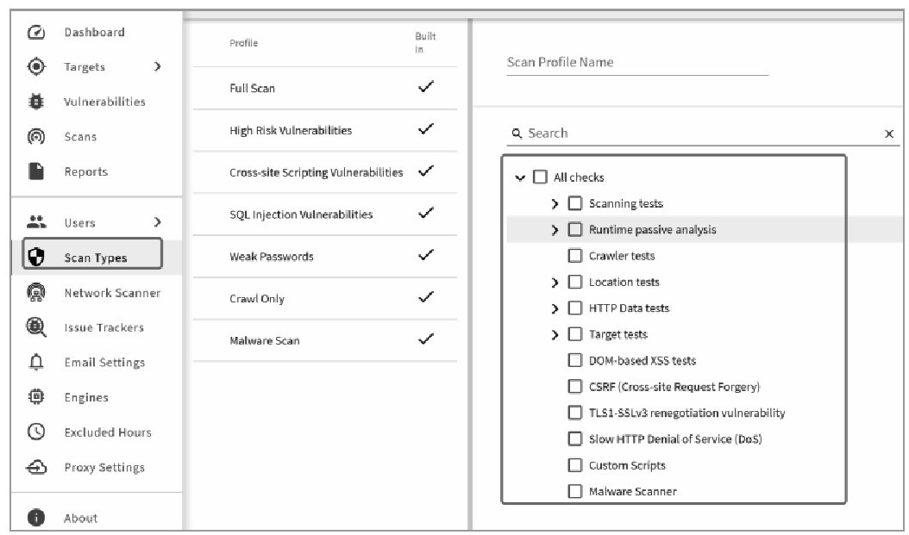The width and height of the screenshot is (909, 535).
Task: Collapse the All checks tree node
Action: point(520,177)
